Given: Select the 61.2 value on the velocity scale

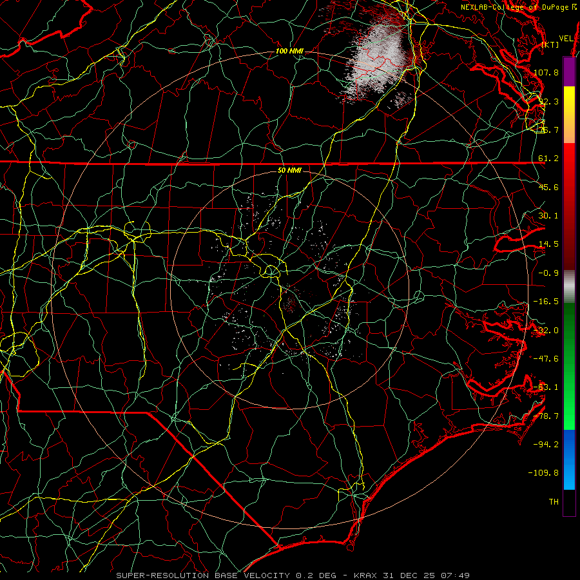Looking at the screenshot, I should 548,159.
